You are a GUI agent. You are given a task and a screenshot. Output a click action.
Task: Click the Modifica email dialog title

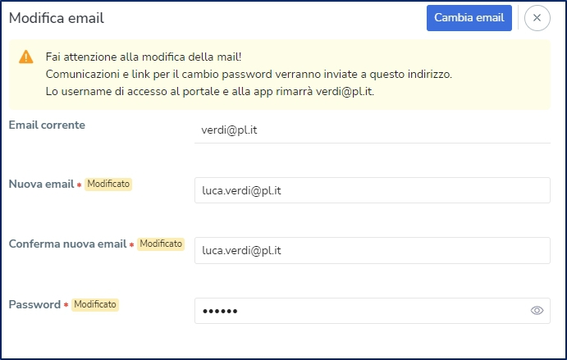(57, 18)
